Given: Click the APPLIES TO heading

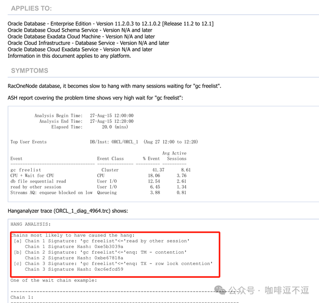Looking at the screenshot, I should [x=31, y=9].
